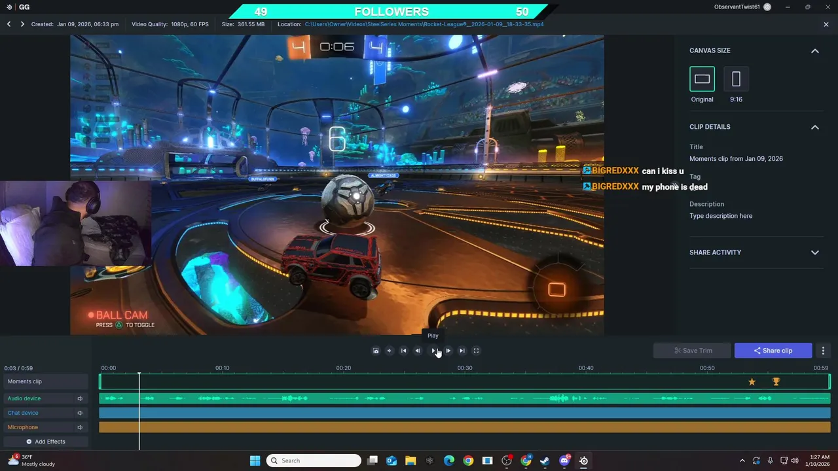838x471 pixels.
Task: Open OBS Studio from the taskbar
Action: click(x=507, y=461)
